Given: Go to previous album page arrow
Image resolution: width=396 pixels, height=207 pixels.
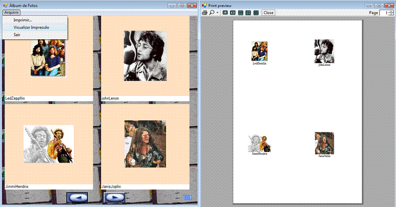Looking at the screenshot, I should pyautogui.click(x=77, y=197).
